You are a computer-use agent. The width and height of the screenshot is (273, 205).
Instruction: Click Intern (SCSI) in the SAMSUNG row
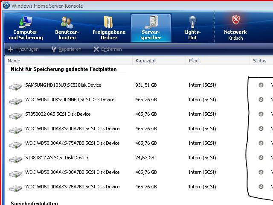pyautogui.click(x=202, y=85)
